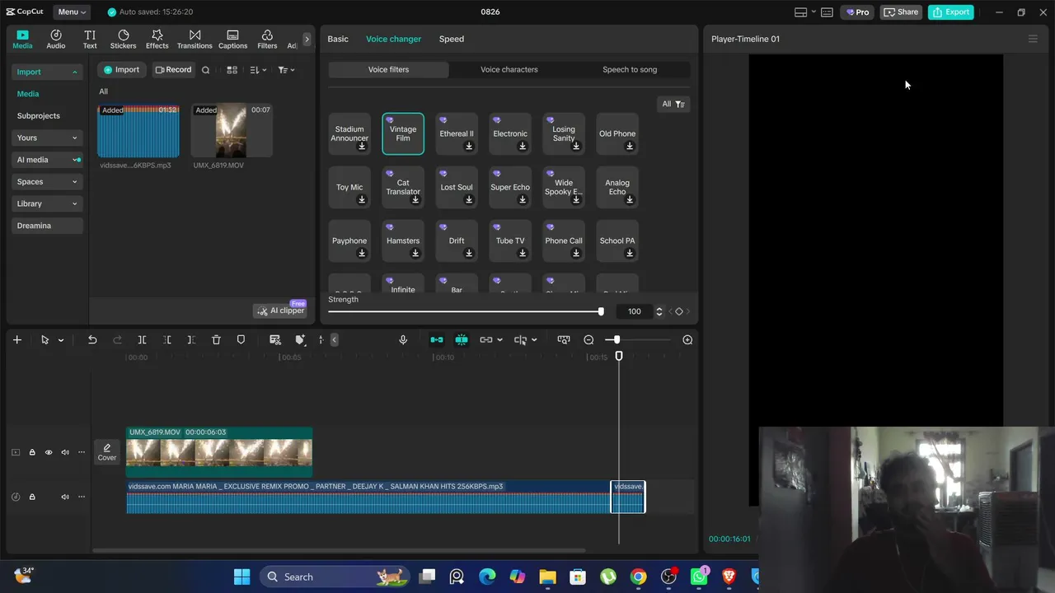Add a track with the plus icon

(16, 339)
